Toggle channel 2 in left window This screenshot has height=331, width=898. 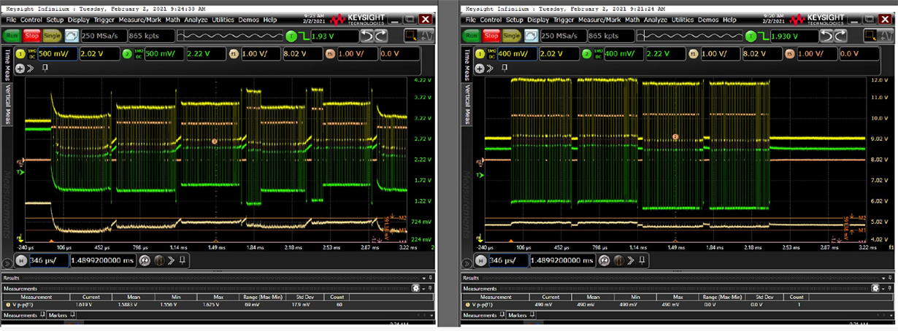point(127,54)
